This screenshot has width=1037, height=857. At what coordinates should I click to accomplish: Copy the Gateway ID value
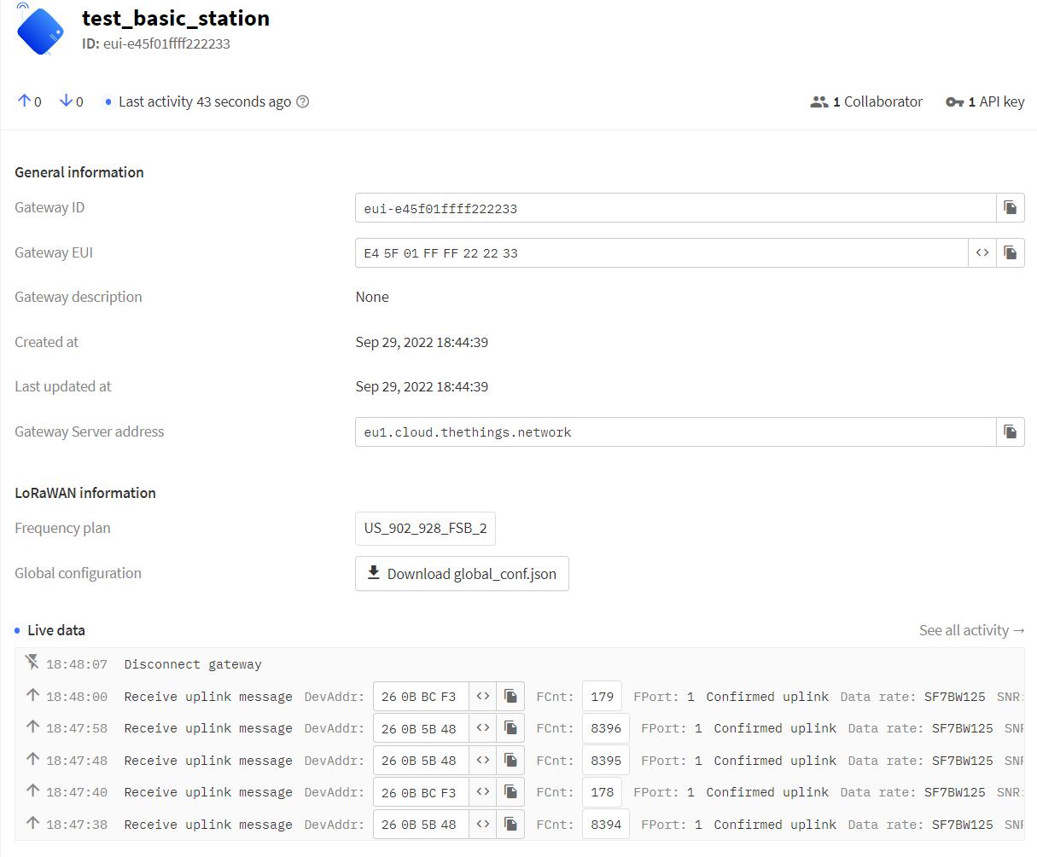[x=1010, y=208]
